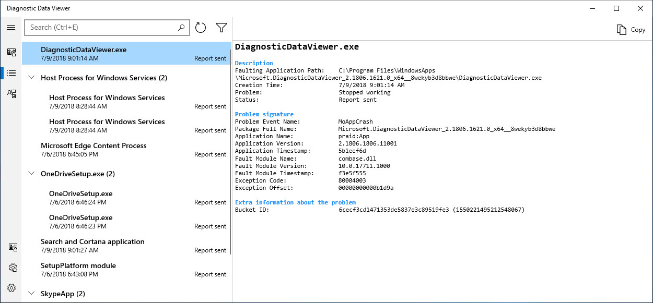Click the combase.dll fault module value

coord(357,159)
